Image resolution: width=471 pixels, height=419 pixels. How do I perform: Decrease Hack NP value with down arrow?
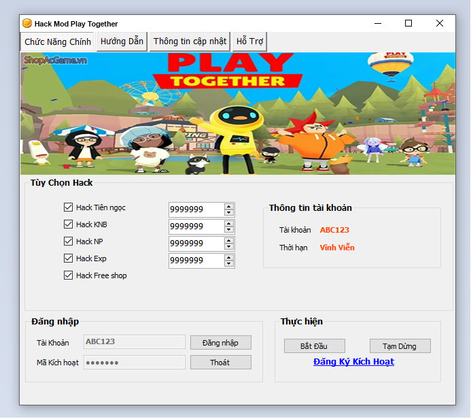[229, 247]
